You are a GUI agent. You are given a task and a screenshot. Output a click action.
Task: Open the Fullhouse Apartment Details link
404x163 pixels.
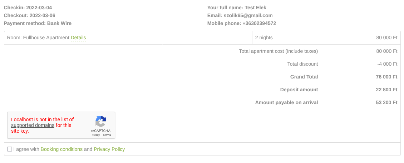click(78, 37)
